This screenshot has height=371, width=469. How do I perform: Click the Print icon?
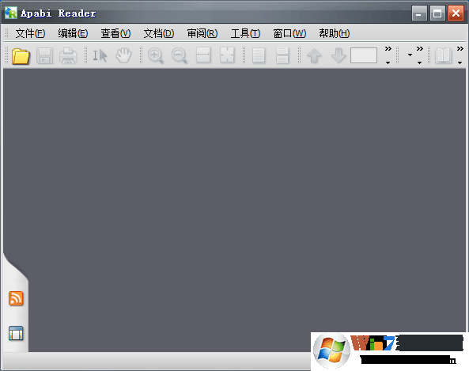coord(68,56)
